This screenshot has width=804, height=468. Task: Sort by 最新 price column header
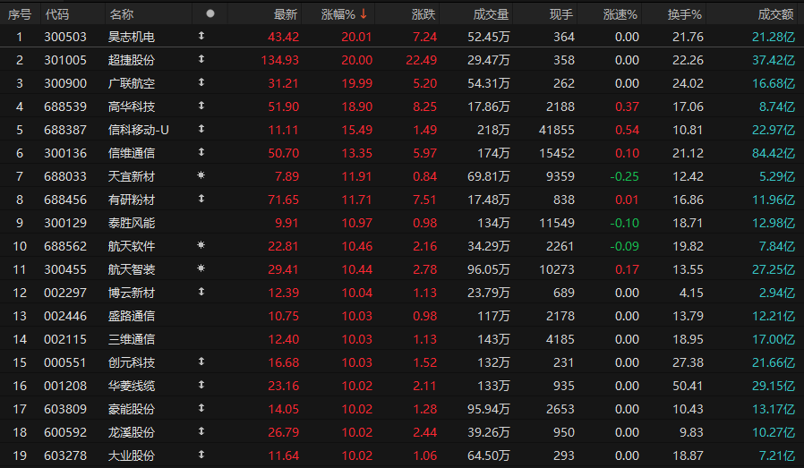(286, 14)
